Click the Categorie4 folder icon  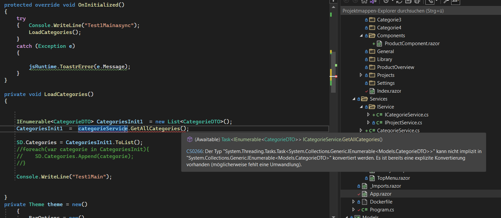372,28
